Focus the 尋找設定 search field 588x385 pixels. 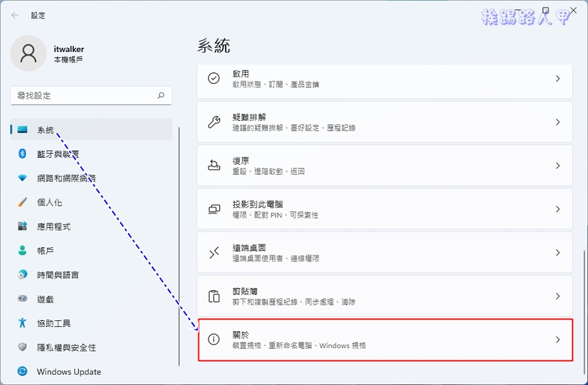coord(82,96)
